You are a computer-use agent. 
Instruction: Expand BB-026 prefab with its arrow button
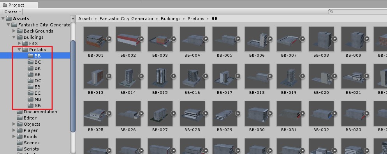141,113
